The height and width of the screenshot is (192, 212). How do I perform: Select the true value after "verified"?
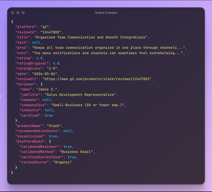click(x=49, y=115)
